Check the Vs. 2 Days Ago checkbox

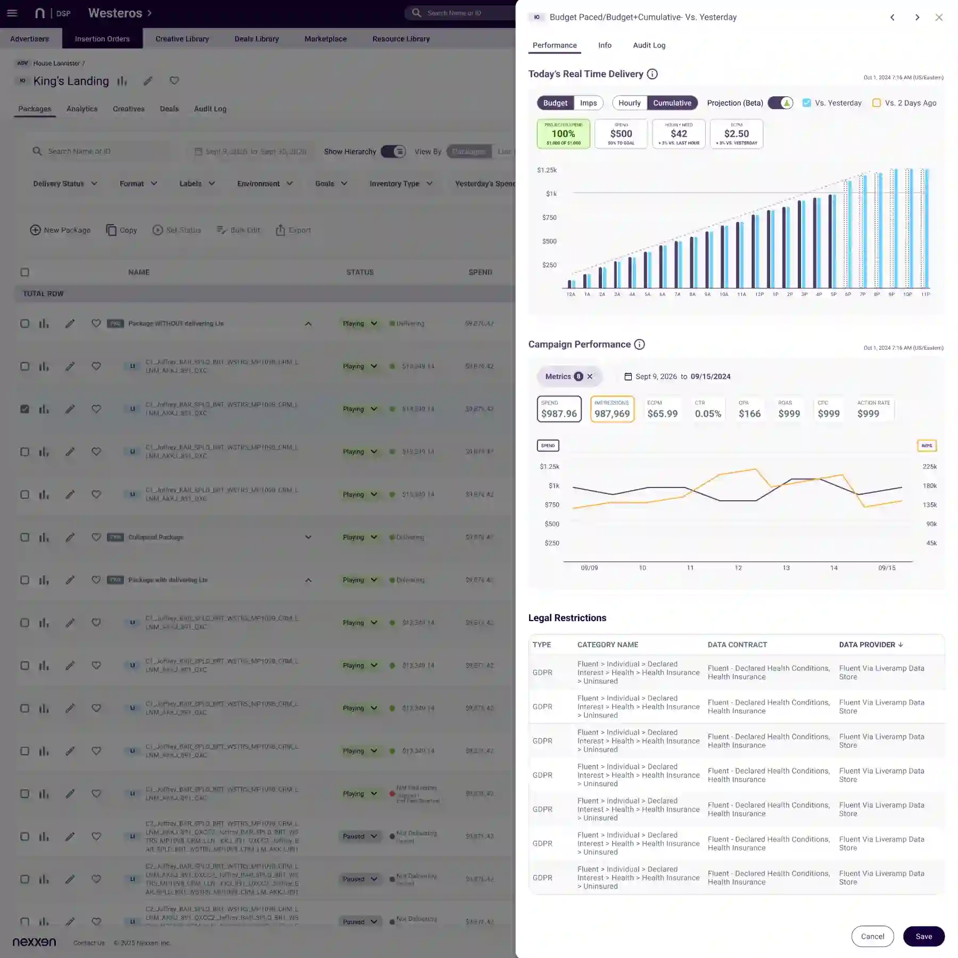(x=876, y=103)
